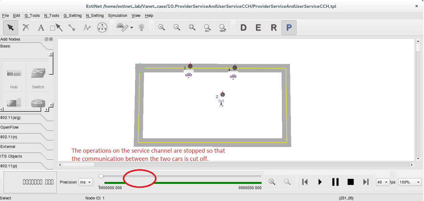Switch to R (Run) mode
The width and height of the screenshot is (424, 201).
pos(274,27)
